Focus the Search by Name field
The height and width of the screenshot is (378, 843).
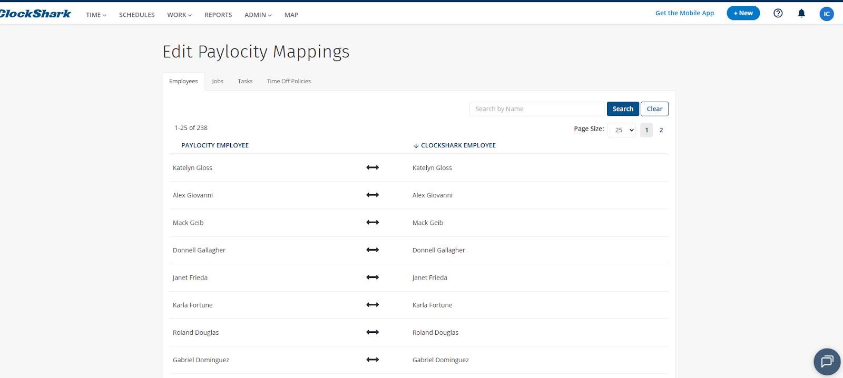pyautogui.click(x=536, y=109)
